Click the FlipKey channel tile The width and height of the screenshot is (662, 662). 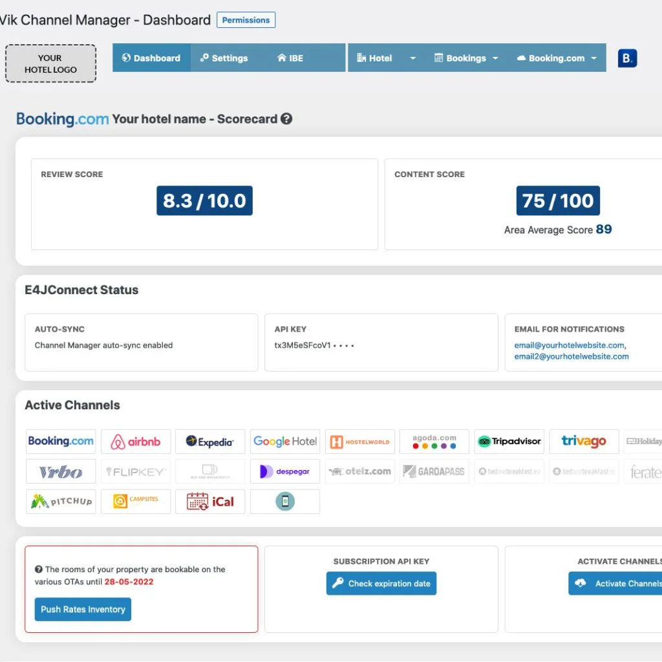click(x=136, y=471)
